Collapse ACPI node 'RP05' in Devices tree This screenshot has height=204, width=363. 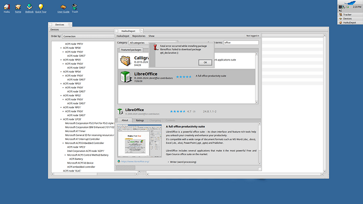click(x=61, y=60)
